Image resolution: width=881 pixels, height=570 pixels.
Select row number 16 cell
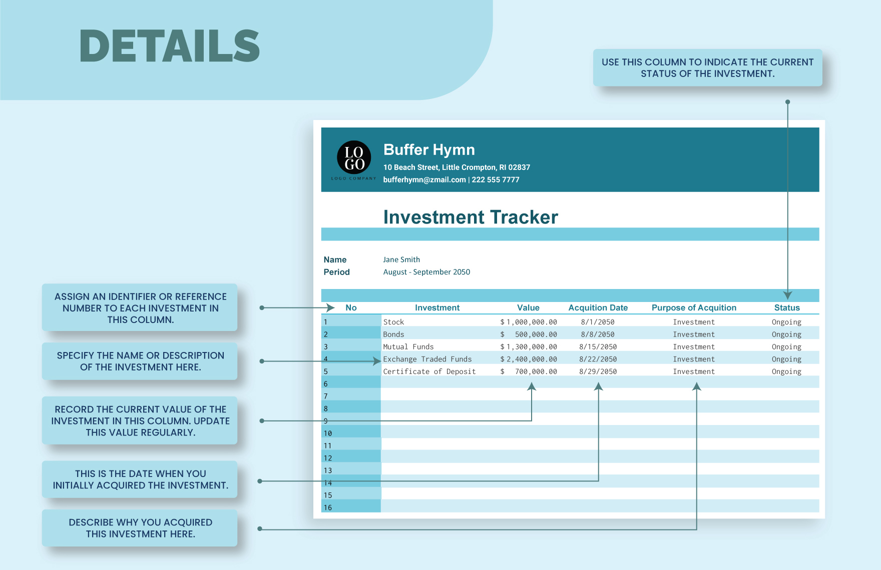pyautogui.click(x=351, y=507)
